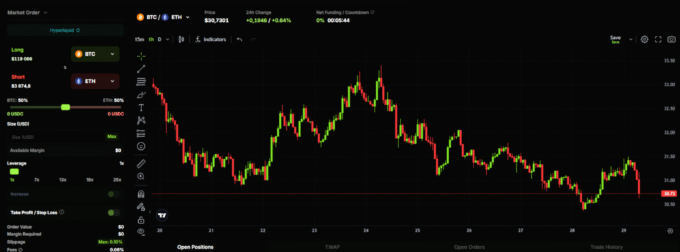This screenshot has width=680, height=252.
Task: Select the brush drawing tool
Action: pyautogui.click(x=141, y=94)
